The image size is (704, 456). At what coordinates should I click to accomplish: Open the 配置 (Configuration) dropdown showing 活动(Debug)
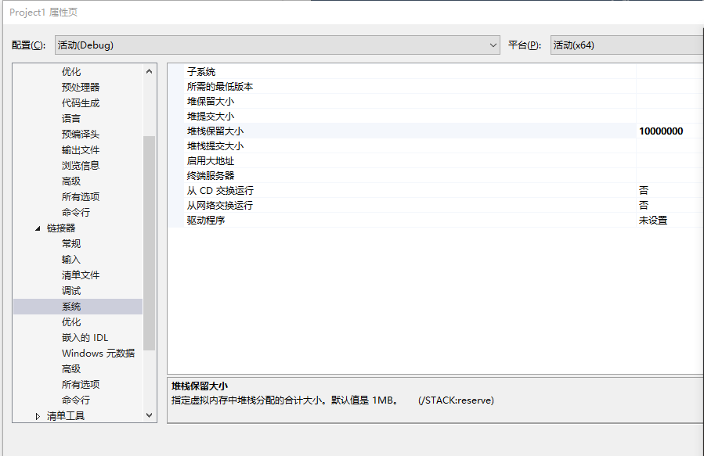[x=274, y=45]
